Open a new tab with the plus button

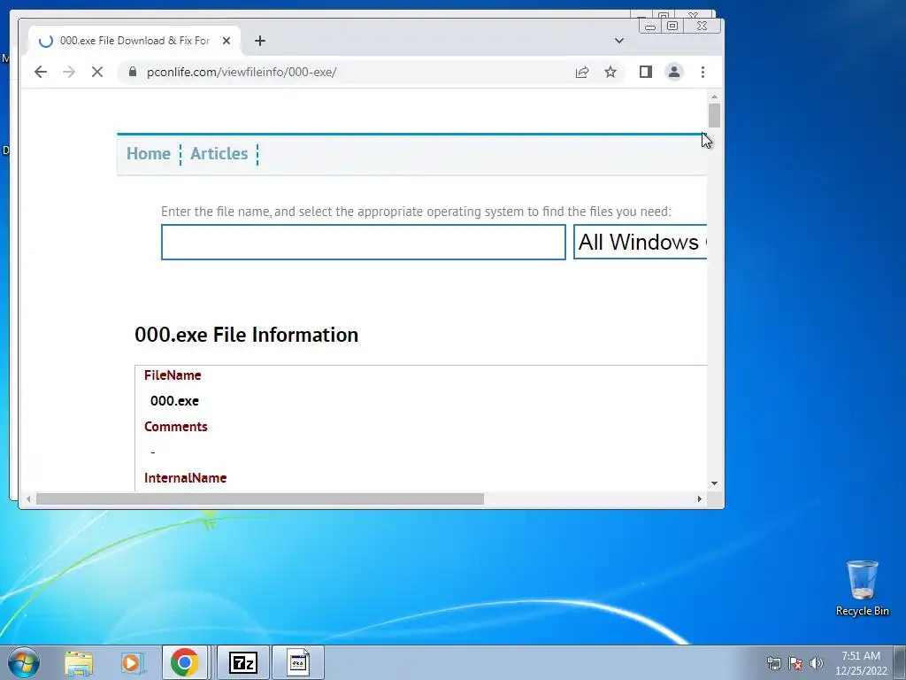[x=260, y=41]
